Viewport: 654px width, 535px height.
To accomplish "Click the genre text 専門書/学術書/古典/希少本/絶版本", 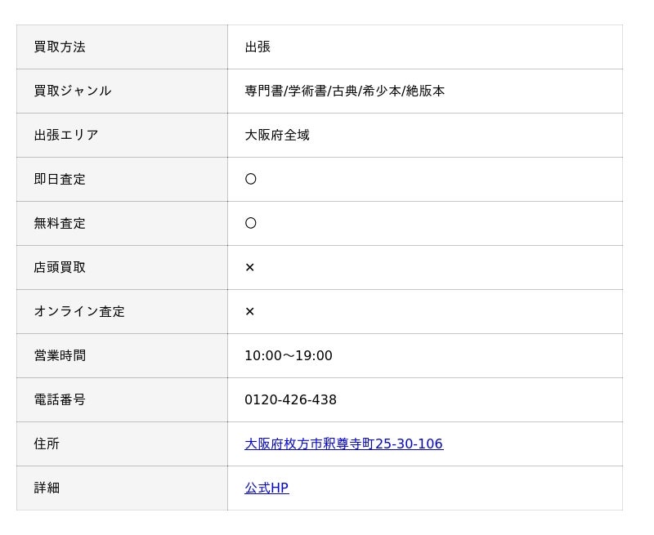I will pos(344,91).
